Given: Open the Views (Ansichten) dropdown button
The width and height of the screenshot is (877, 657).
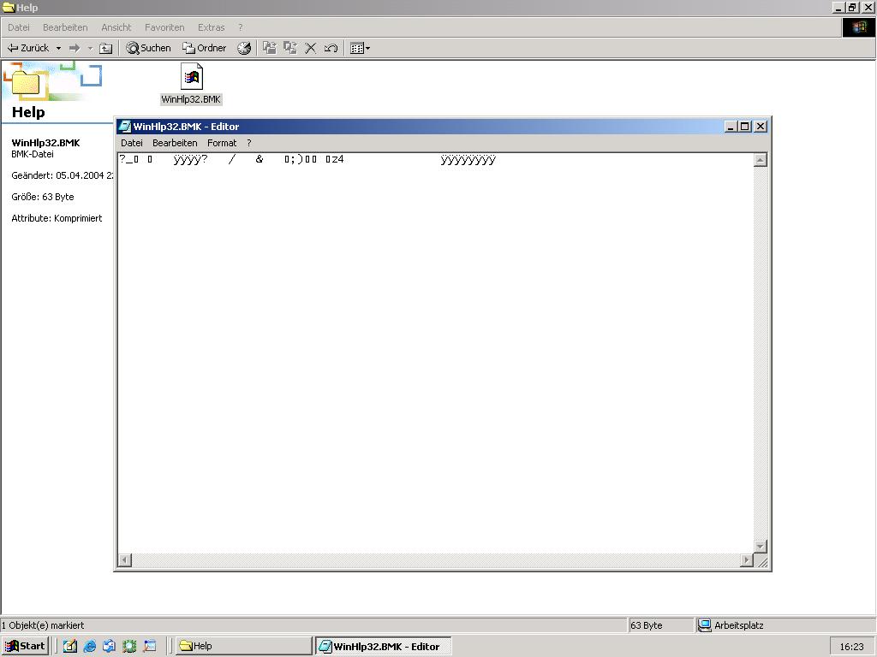Looking at the screenshot, I should click(x=360, y=49).
